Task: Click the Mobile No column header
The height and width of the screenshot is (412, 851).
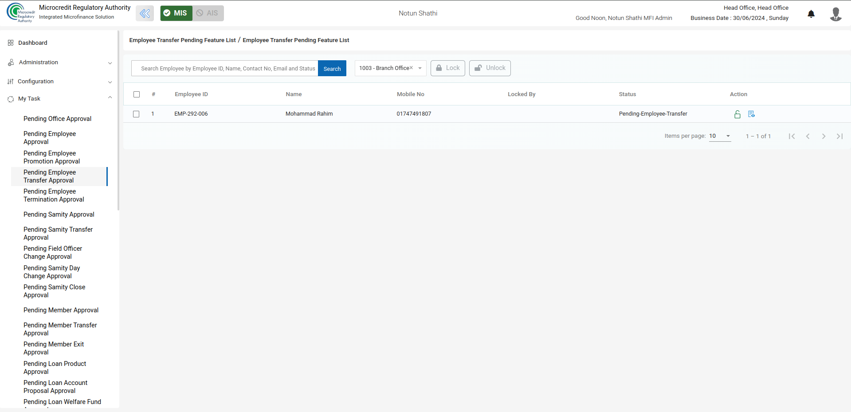Action: [411, 94]
